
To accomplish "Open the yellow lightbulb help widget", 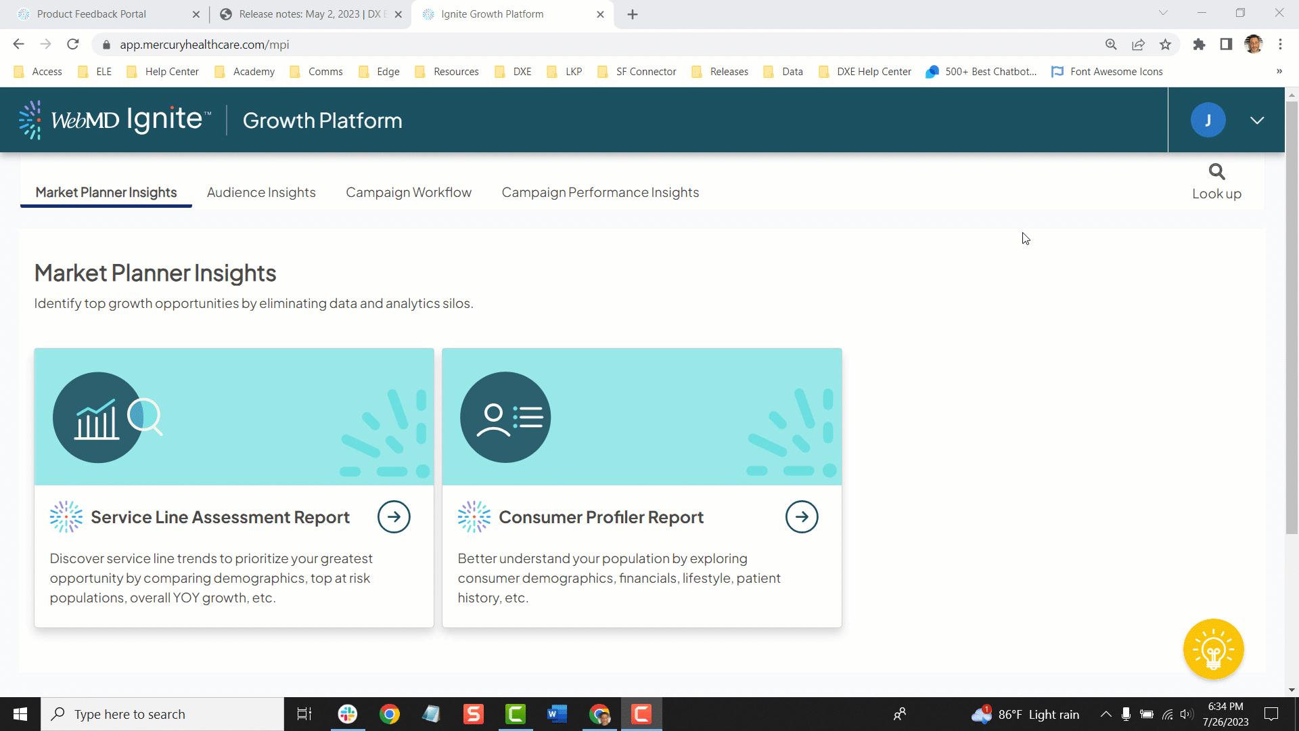I will tap(1213, 649).
